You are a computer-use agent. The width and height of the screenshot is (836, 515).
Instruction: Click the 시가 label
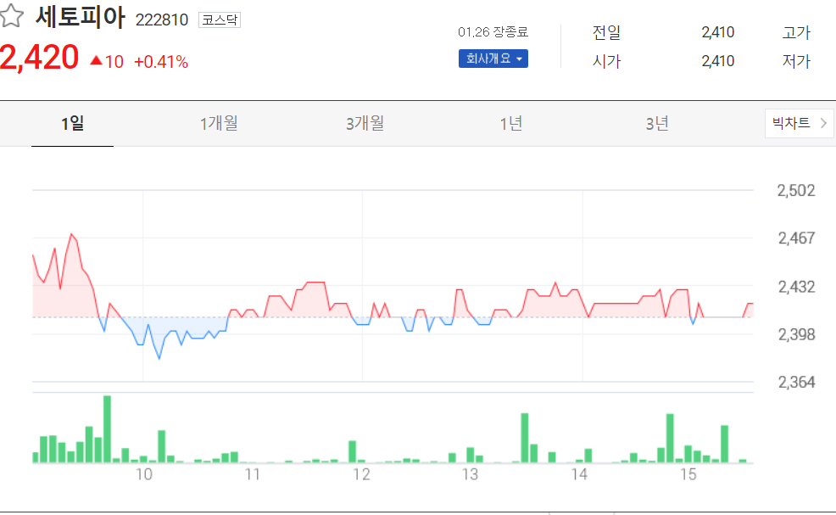click(607, 61)
